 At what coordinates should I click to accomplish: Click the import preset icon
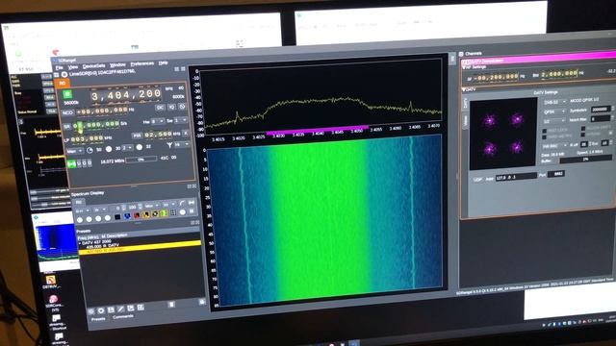(141, 308)
